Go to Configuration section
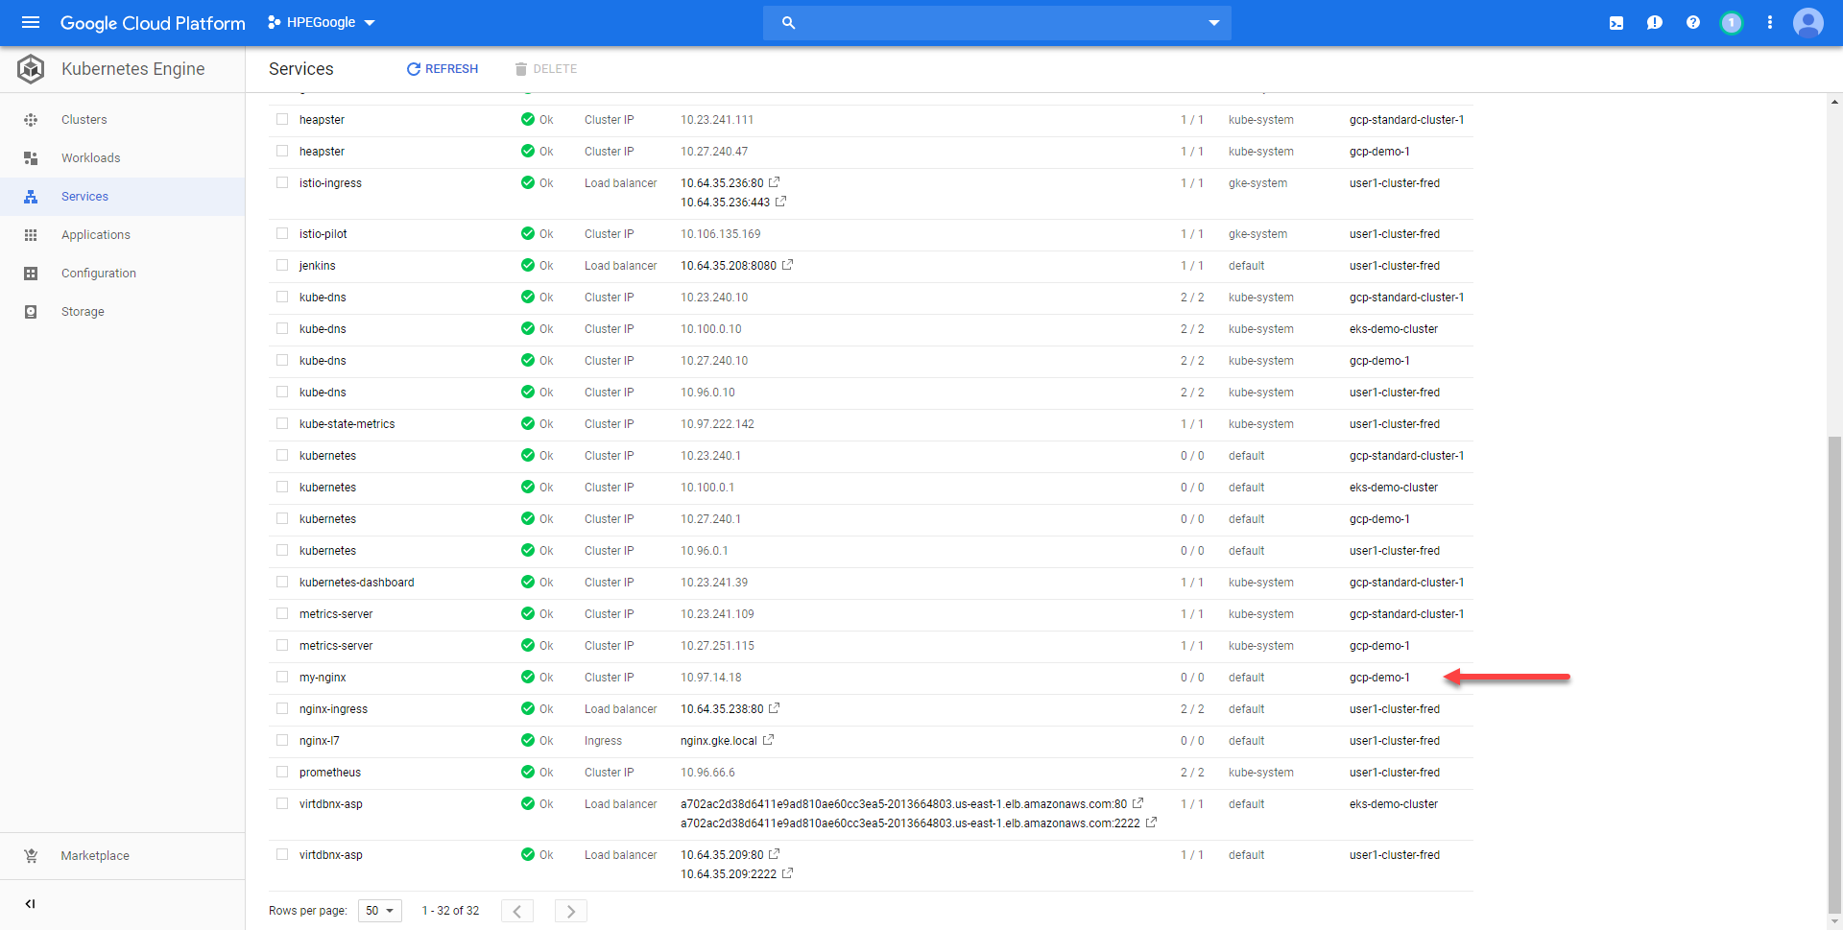The image size is (1843, 930). pyautogui.click(x=99, y=274)
